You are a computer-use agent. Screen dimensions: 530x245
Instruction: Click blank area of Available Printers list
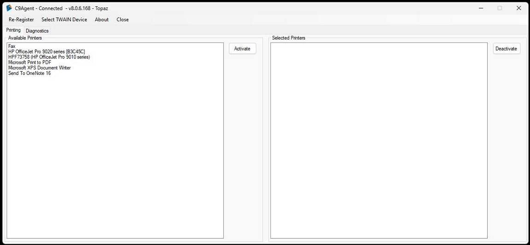pos(115,156)
